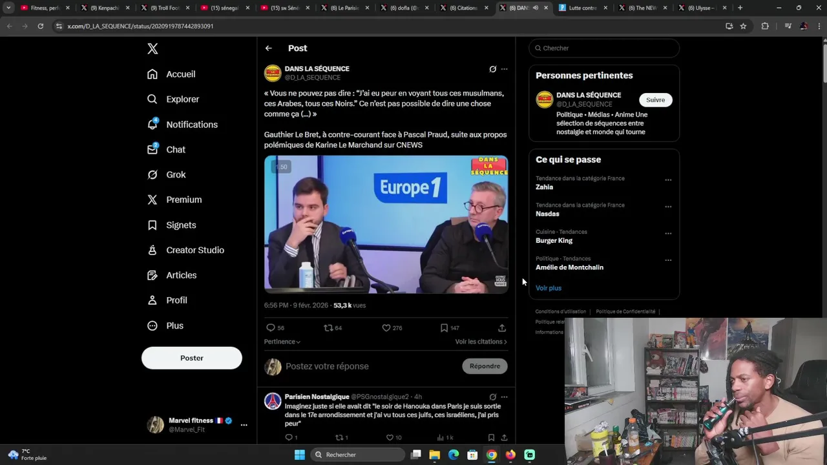Image resolution: width=827 pixels, height=465 pixels.
Task: Click Suivre to follow DANS LA SÉQUENCE
Action: coord(655,100)
